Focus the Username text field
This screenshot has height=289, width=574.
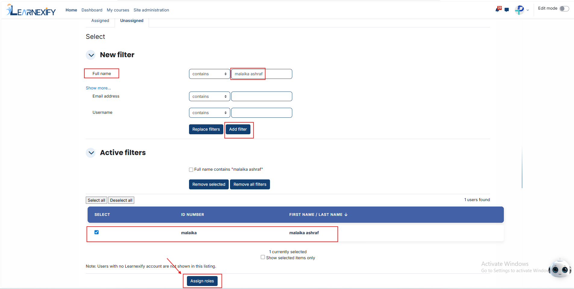point(262,113)
